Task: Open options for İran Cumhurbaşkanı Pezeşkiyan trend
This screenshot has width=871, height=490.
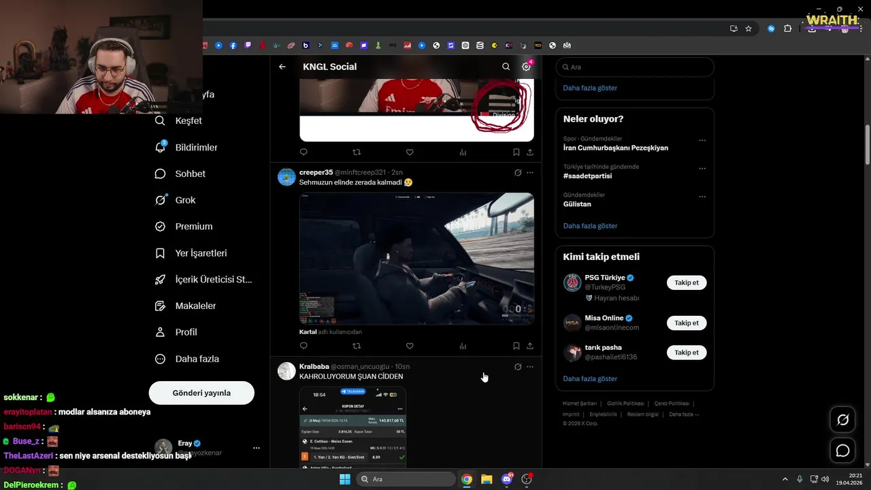Action: pos(702,141)
